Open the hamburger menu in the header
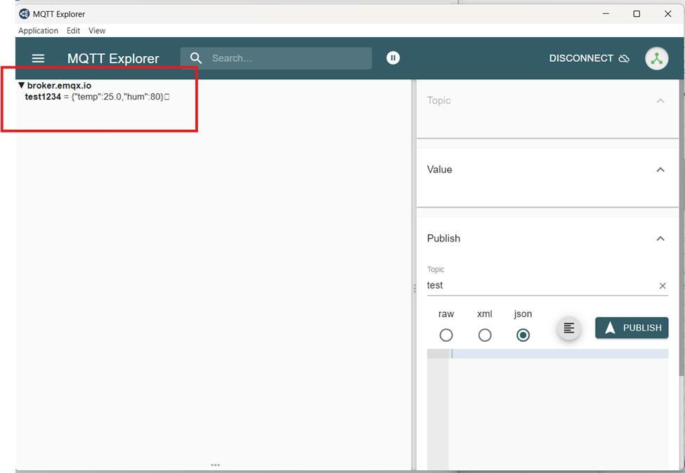The height and width of the screenshot is (473, 685). pos(38,58)
